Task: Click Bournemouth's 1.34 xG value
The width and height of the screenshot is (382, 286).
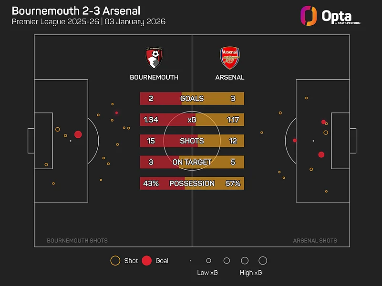Action: [x=151, y=120]
